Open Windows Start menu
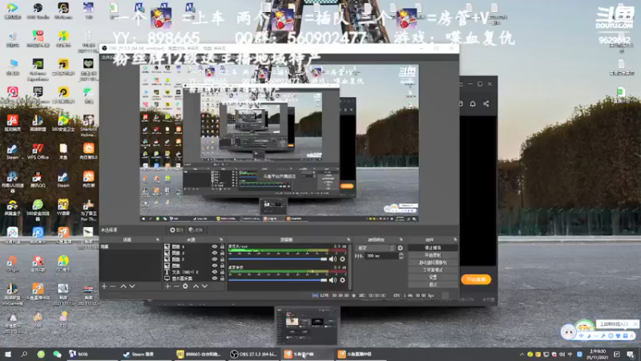This screenshot has width=641, height=361. [x=8, y=354]
